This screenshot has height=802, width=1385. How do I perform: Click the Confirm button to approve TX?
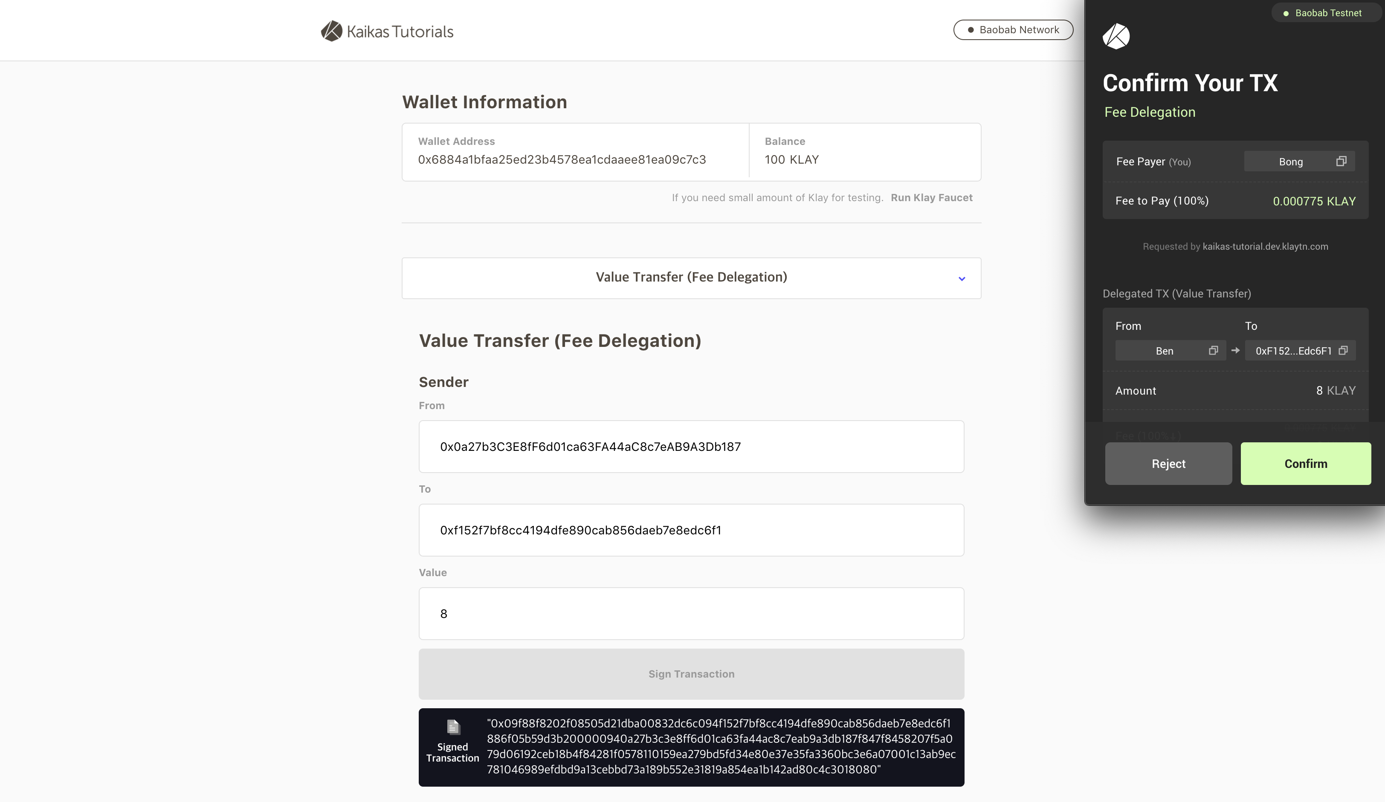click(x=1306, y=463)
